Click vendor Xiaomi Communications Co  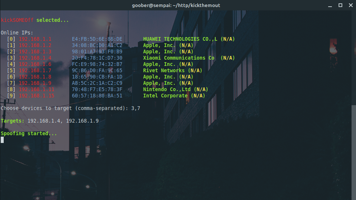point(179,58)
